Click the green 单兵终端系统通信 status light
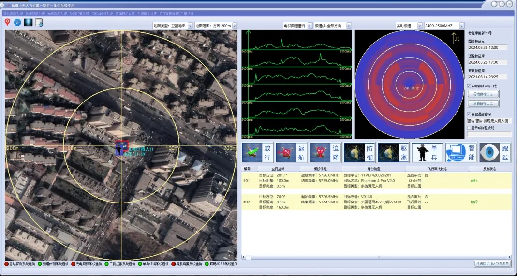Viewport: 517px width, 276px height. (x=140, y=264)
